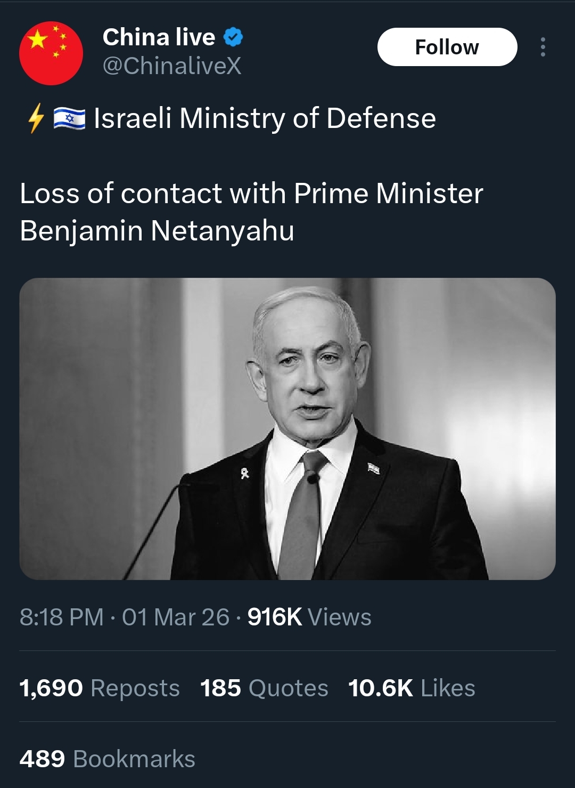This screenshot has height=788, width=575.
Task: Click the 8:18 PM timestamp
Action: pyautogui.click(x=61, y=617)
